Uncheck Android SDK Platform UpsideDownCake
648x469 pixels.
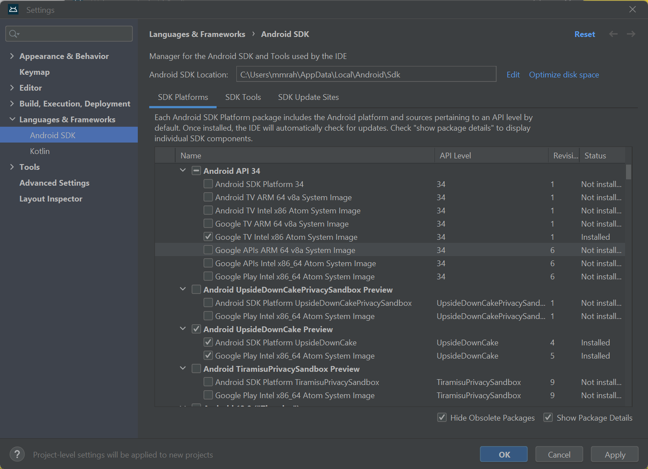click(208, 342)
